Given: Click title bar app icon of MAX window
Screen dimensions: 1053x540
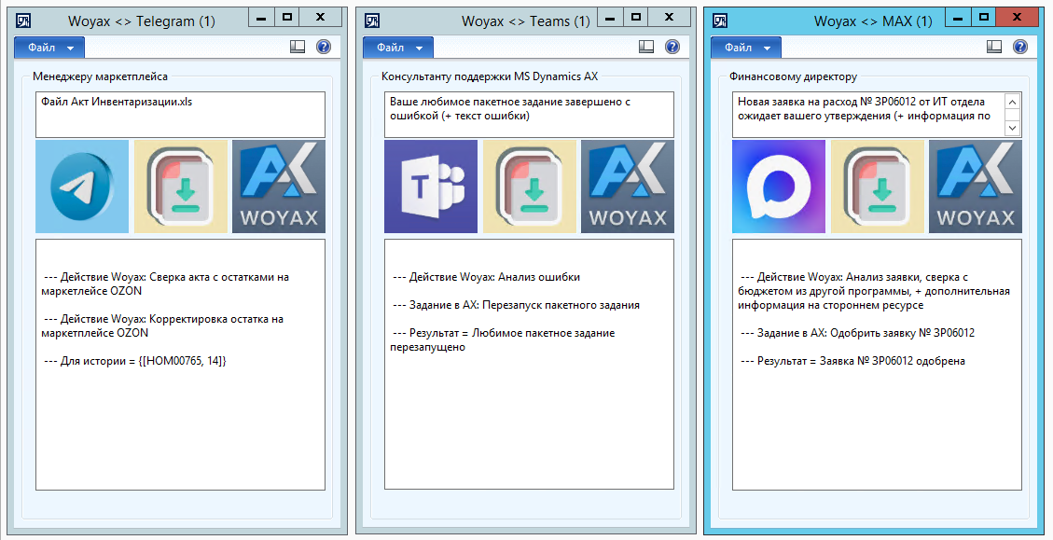Looking at the screenshot, I should (720, 21).
